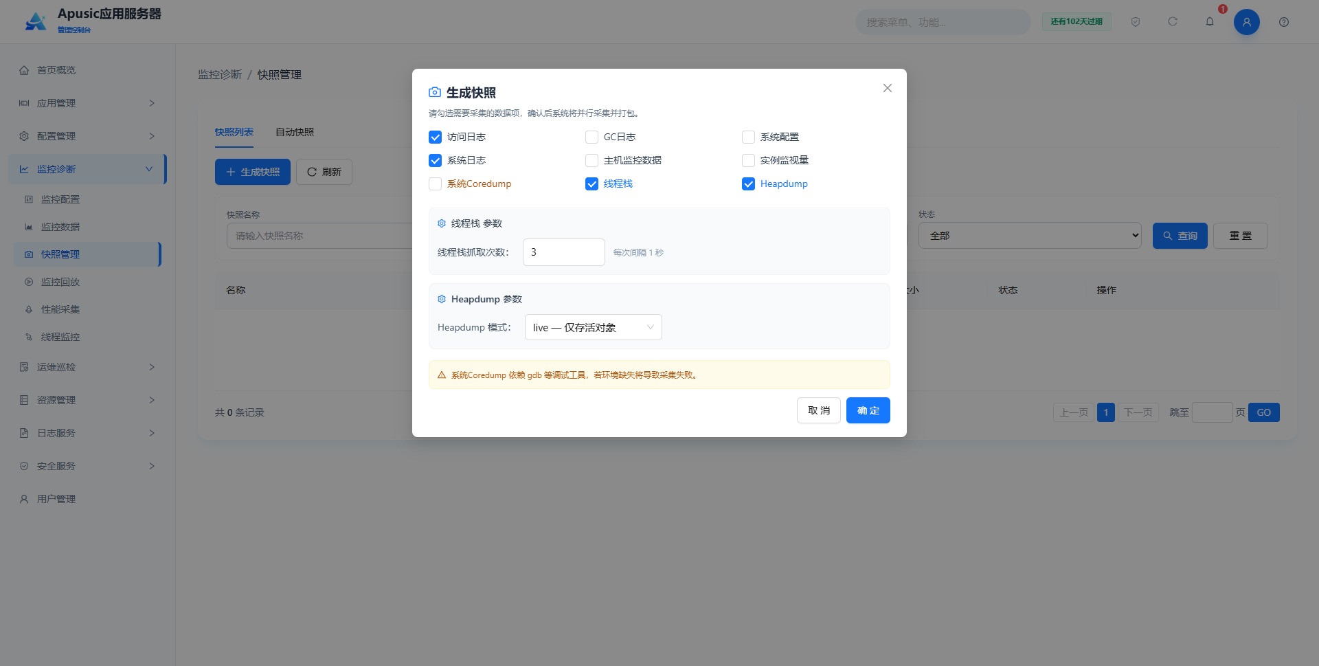1319x666 pixels.
Task: Click the 监控回放 sidebar icon
Action: click(29, 282)
